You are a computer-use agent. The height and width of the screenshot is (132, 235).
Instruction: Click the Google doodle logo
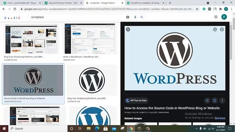tap(12, 18)
